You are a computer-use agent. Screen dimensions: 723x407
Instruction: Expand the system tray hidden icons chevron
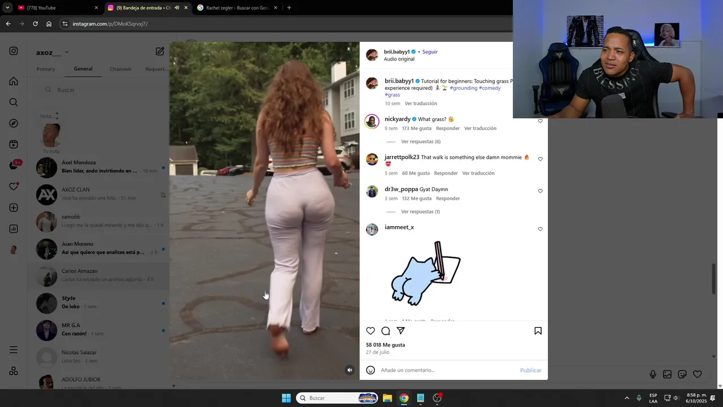click(x=626, y=398)
